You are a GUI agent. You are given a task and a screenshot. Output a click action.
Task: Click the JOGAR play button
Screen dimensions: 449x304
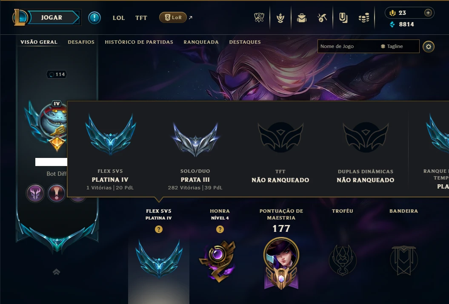52,17
